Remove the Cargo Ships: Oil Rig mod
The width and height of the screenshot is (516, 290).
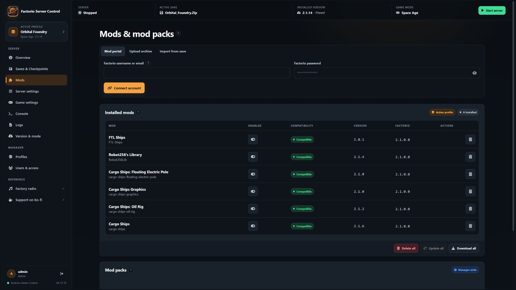click(470, 209)
